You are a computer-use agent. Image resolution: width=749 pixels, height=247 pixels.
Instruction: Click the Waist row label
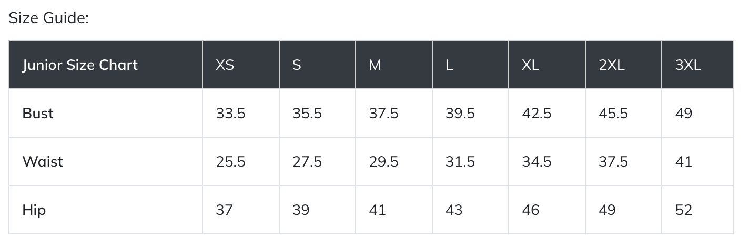tap(43, 161)
